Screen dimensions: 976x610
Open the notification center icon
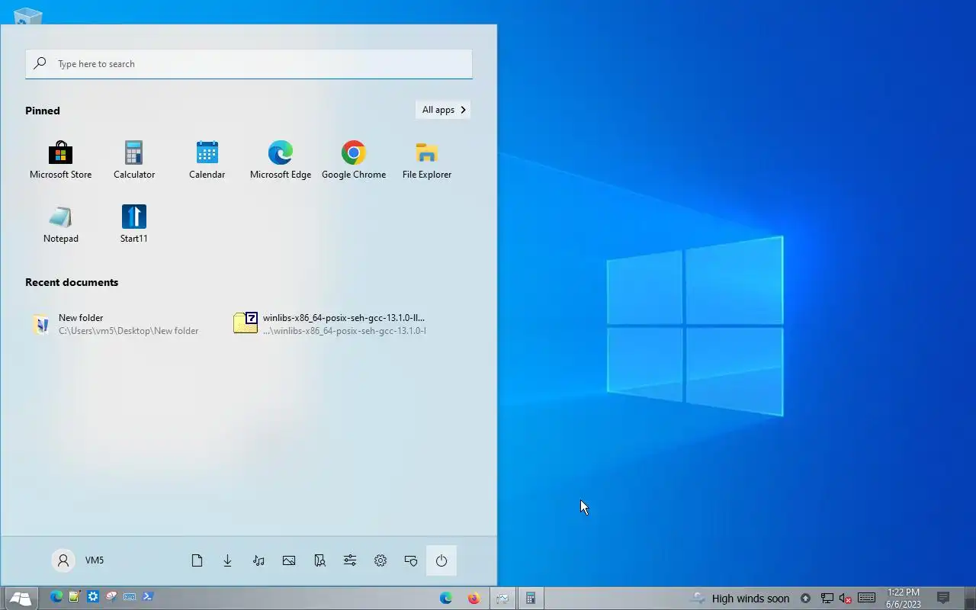[x=943, y=599]
